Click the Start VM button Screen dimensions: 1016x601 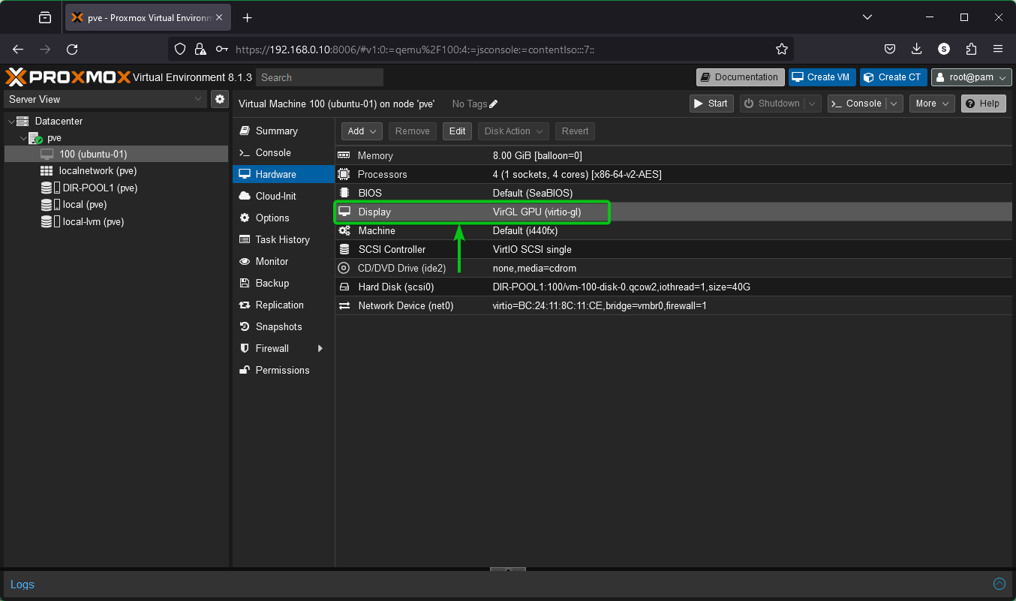tap(711, 104)
